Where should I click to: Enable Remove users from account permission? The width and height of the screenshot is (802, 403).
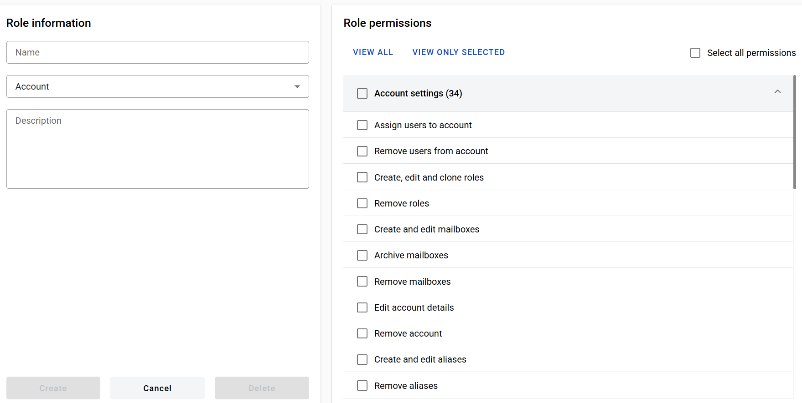click(x=362, y=151)
